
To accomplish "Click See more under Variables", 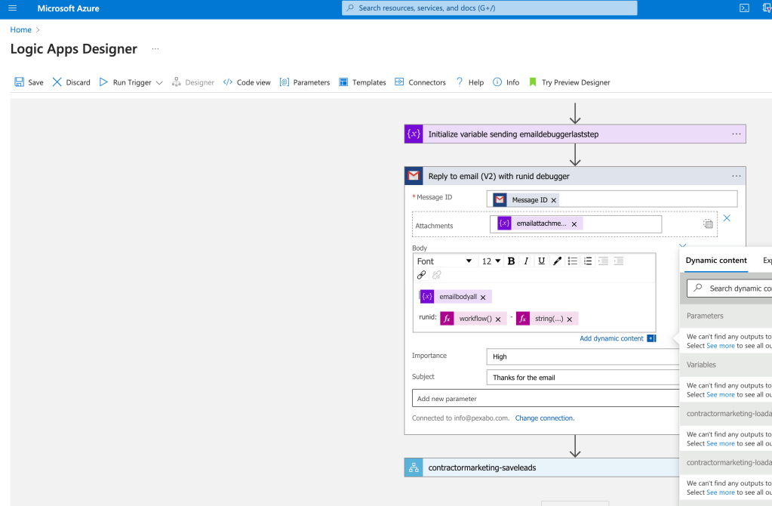I will (x=720, y=395).
